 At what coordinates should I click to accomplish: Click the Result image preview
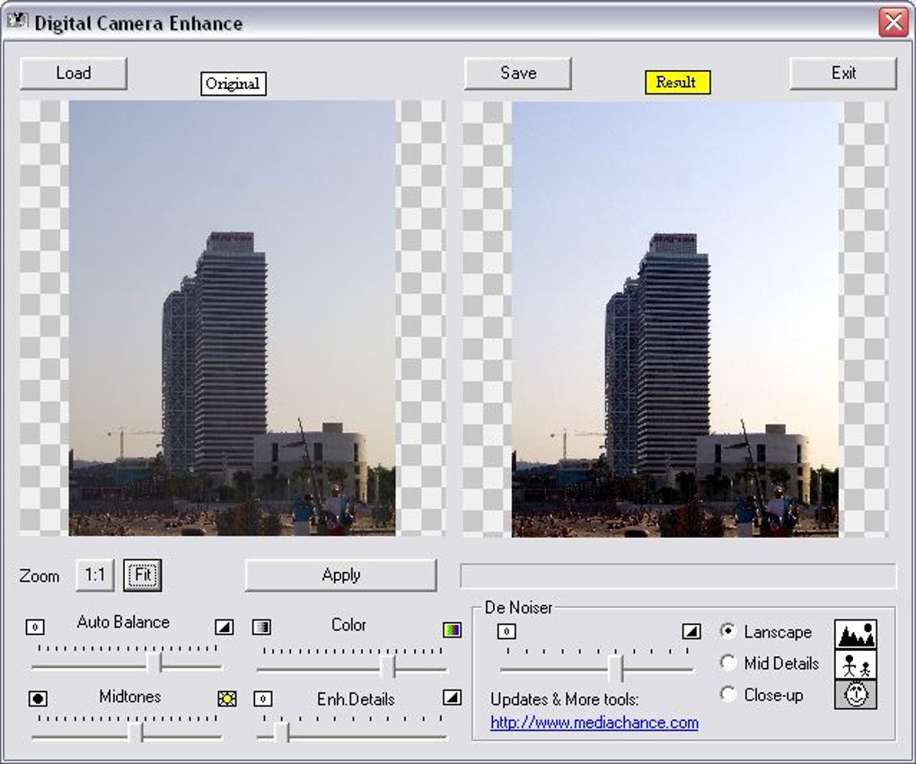tap(674, 320)
